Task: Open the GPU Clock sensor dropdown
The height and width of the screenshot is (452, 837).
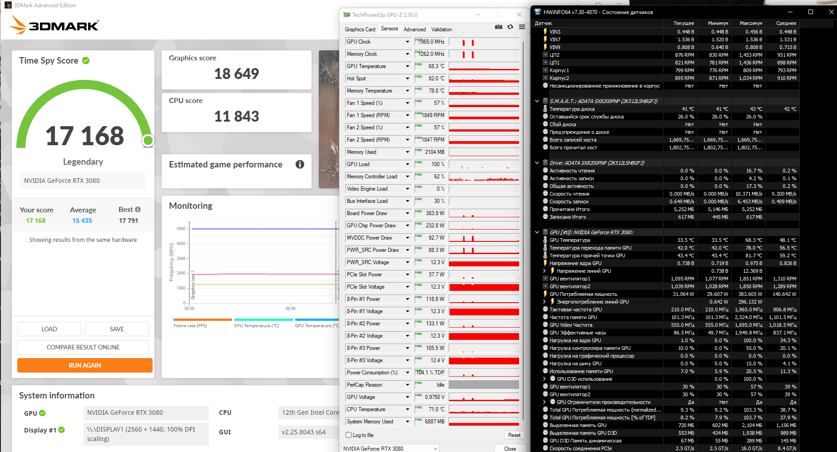Action: pyautogui.click(x=407, y=42)
